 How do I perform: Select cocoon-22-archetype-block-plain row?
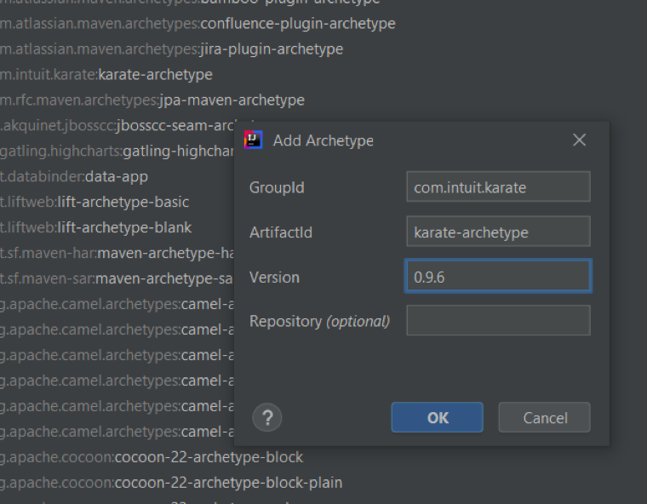[171, 483]
